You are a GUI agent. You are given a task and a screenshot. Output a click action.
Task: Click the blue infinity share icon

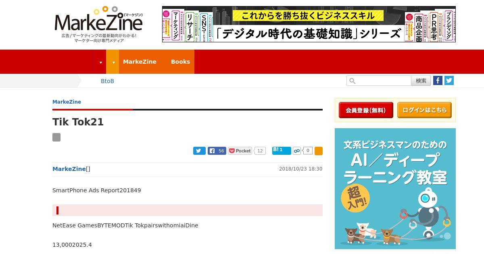297,151
